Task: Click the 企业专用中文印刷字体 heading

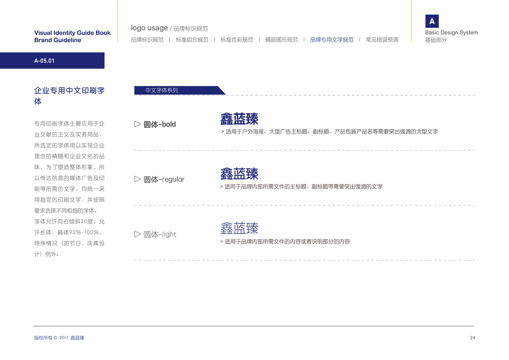Action: (x=69, y=96)
